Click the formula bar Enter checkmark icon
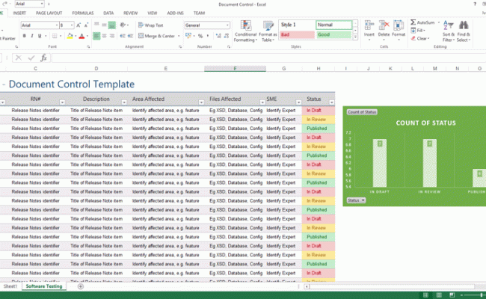Screen dimensions: 486x299 [x=31, y=58]
